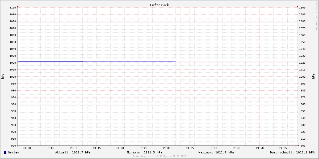Click the 19:30 time axis label
The height and width of the screenshot is (159, 319).
coord(166,148)
